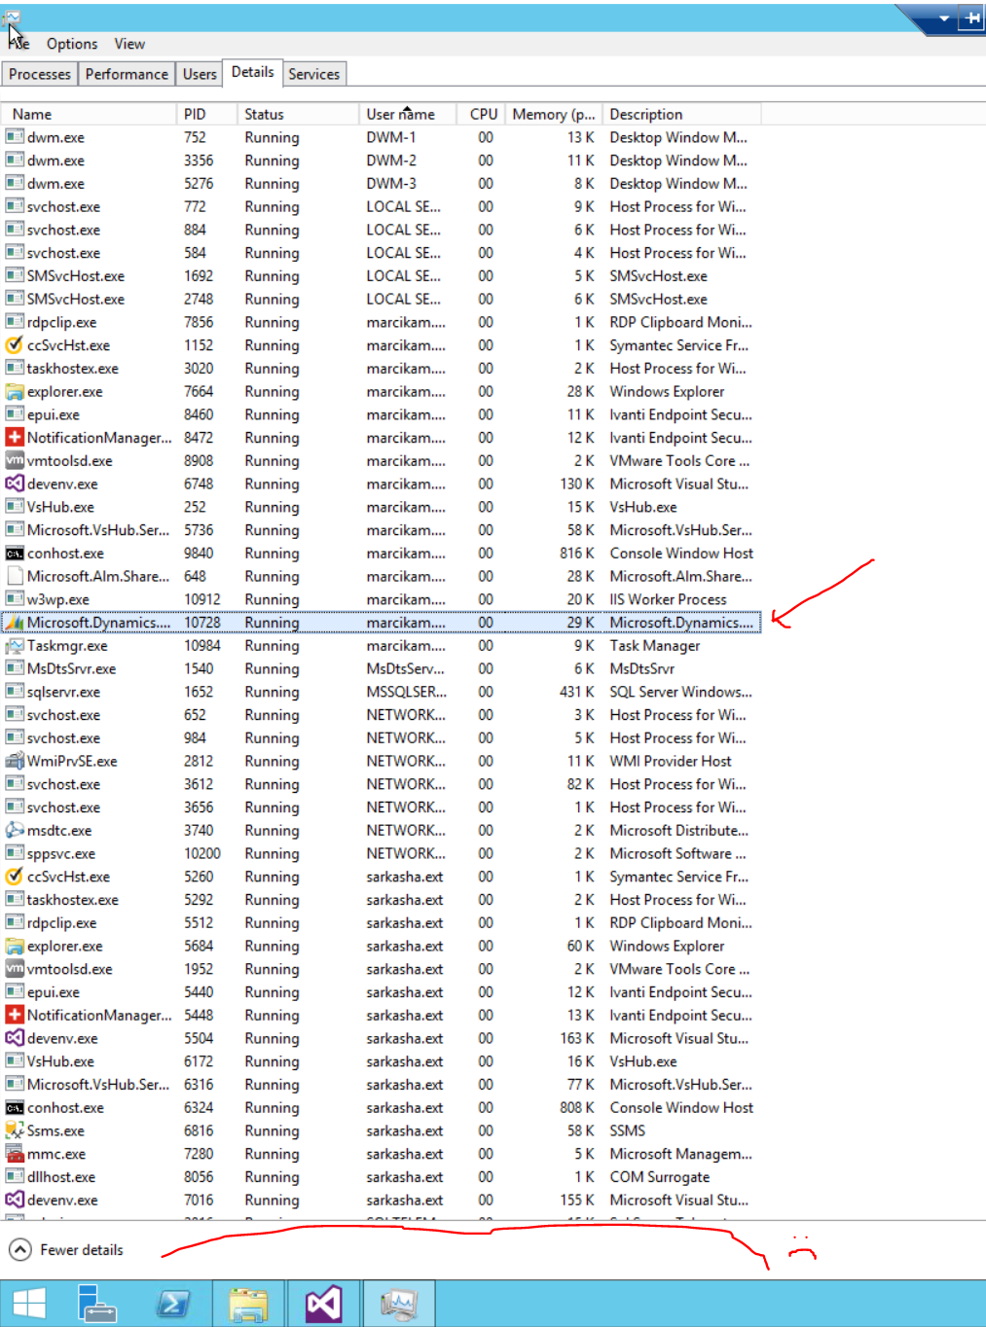Click the dwm.exe row with PID 752

382,137
